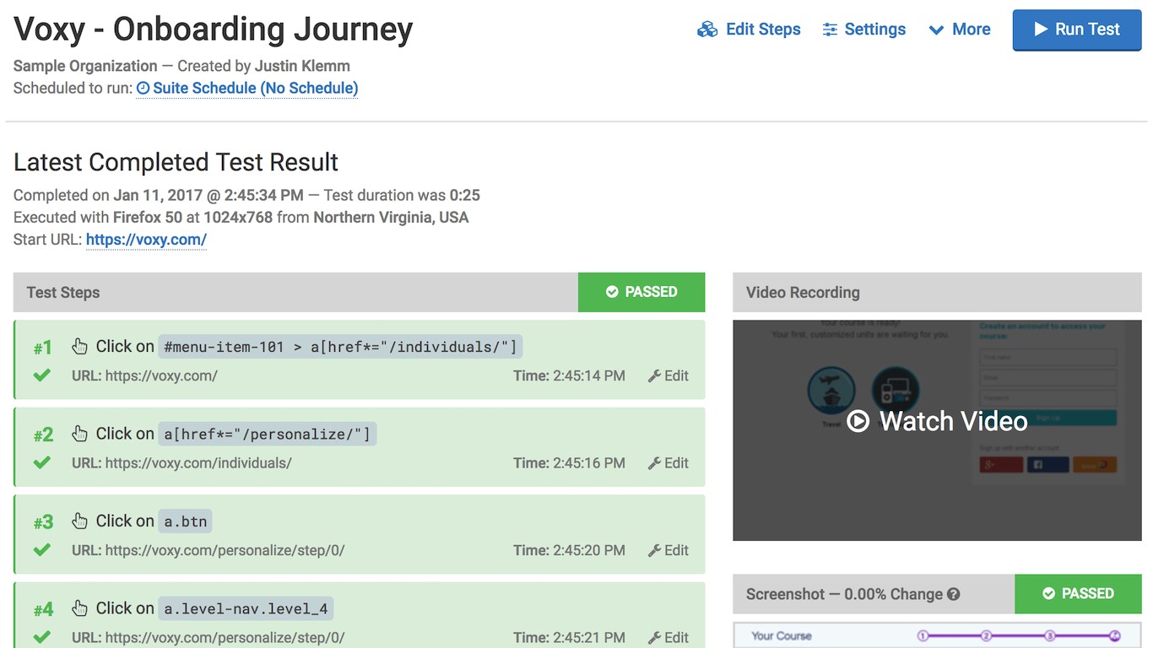
Task: Click the clock icon beside Suite Schedule
Action: point(143,89)
